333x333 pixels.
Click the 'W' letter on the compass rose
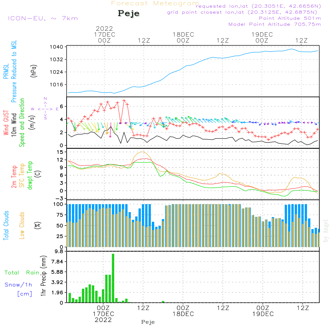(33, 109)
